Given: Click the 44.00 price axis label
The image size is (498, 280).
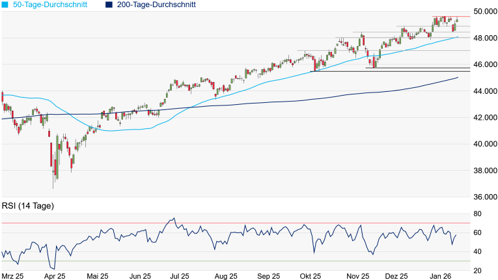Looking at the screenshot, I should (482, 91).
